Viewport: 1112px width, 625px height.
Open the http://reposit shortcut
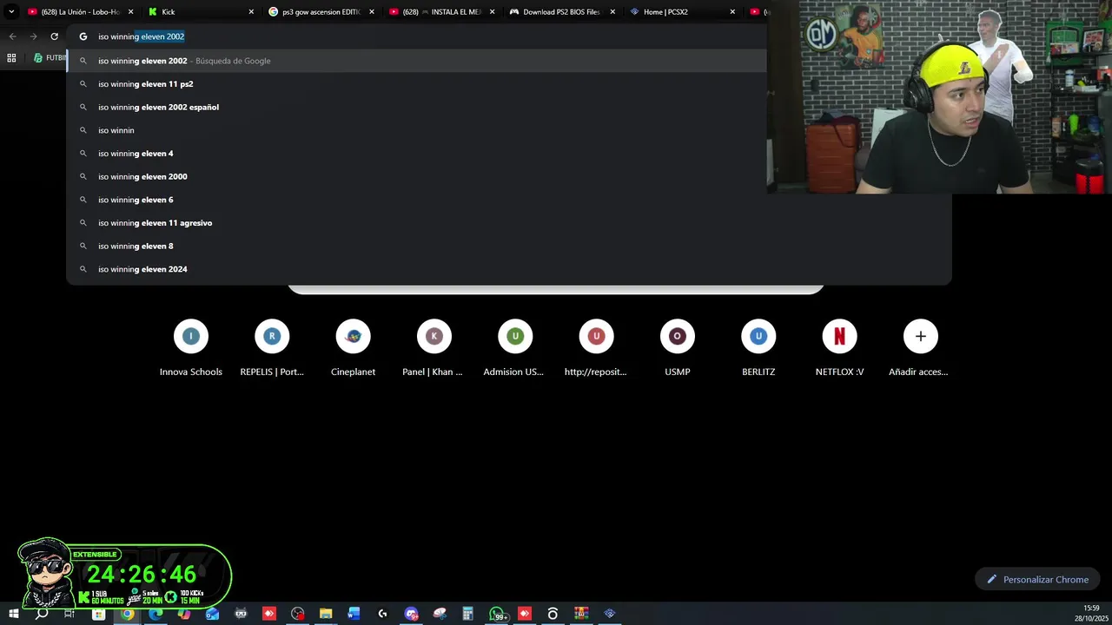click(x=596, y=348)
